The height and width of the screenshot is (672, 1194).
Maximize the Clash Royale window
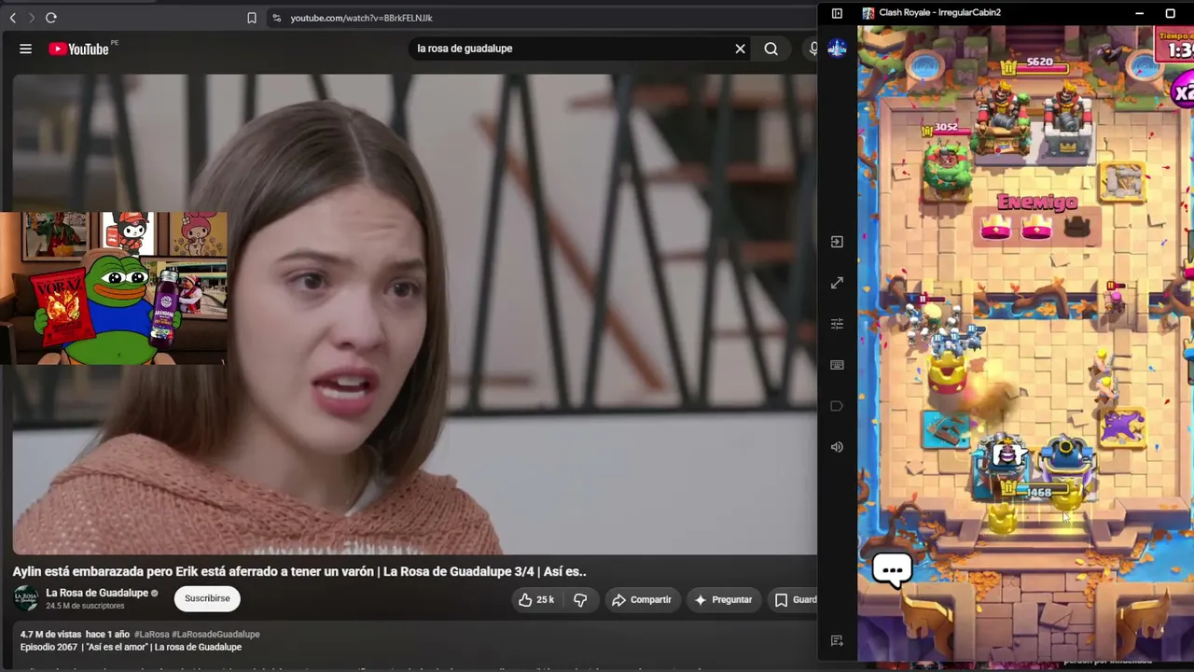coord(1170,13)
